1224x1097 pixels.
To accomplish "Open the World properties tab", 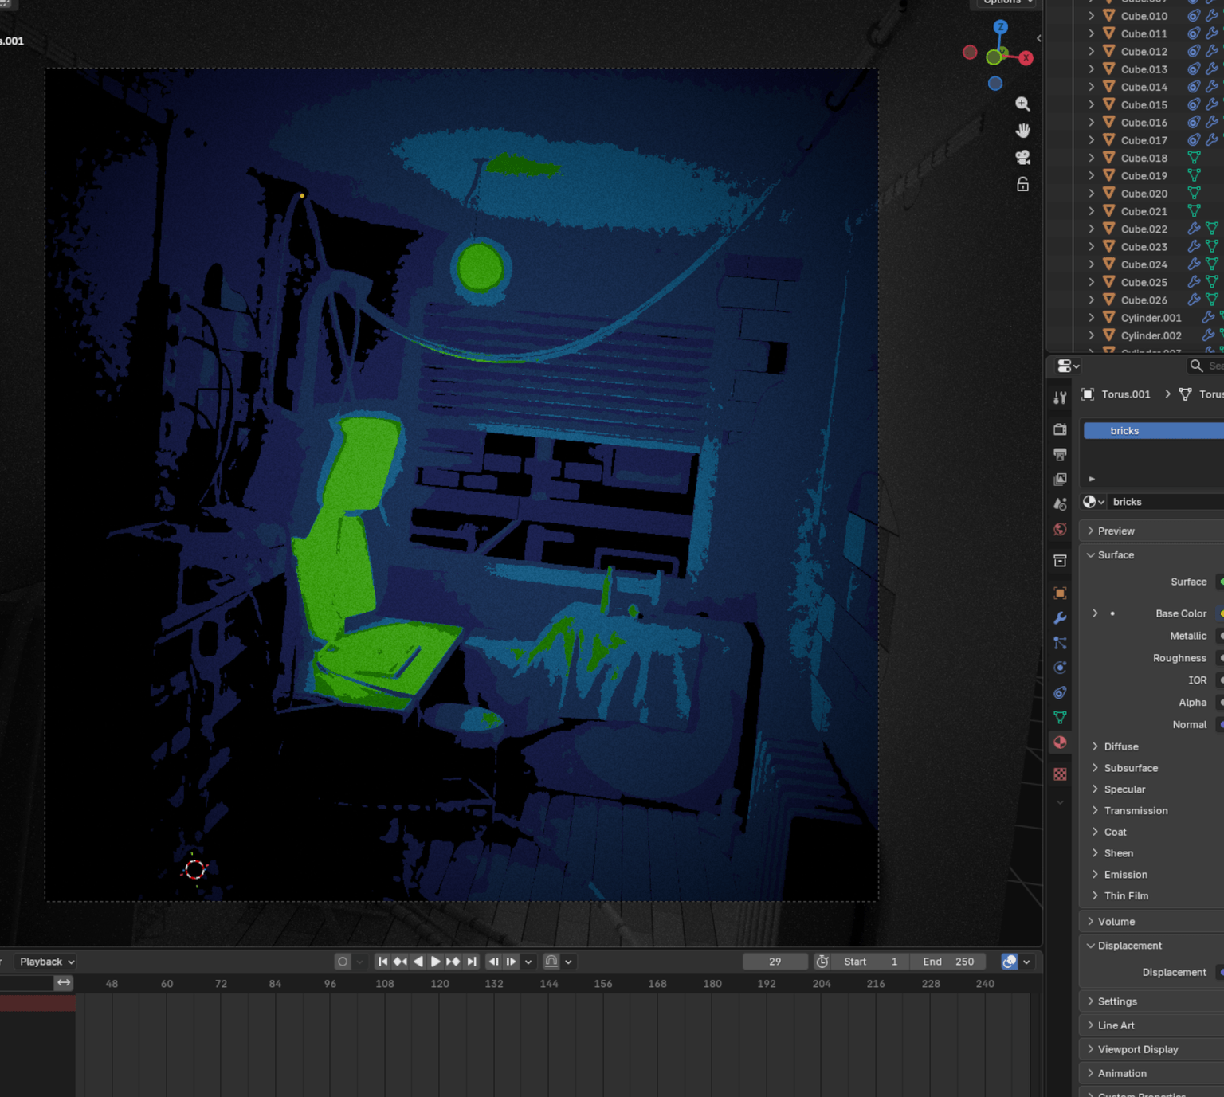I will tap(1060, 530).
